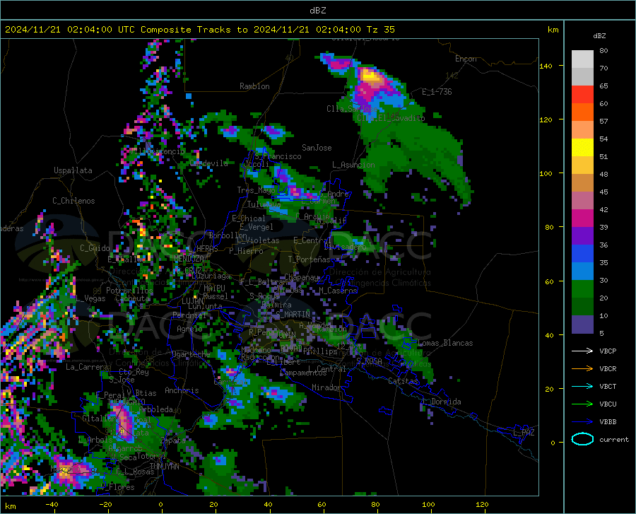This screenshot has width=636, height=514.
Task: Click the Ramblon place label
Action: 254,86
